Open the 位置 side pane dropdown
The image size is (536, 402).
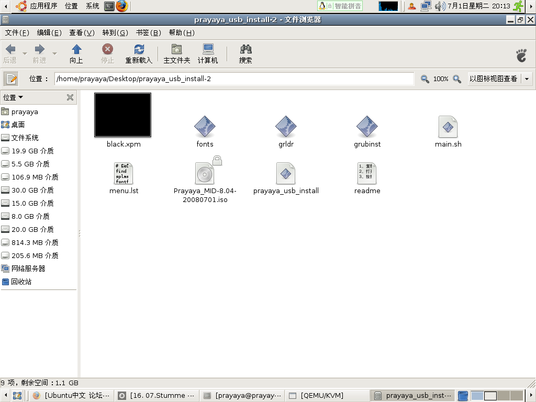pos(13,97)
